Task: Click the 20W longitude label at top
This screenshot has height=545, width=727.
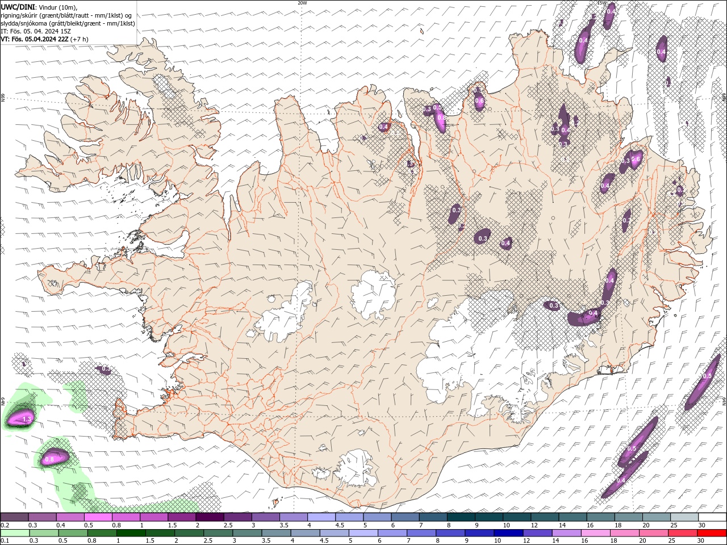Action: coord(302,3)
